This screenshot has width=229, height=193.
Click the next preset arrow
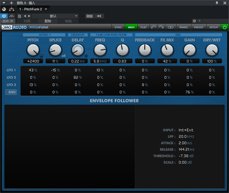(x=29, y=16)
